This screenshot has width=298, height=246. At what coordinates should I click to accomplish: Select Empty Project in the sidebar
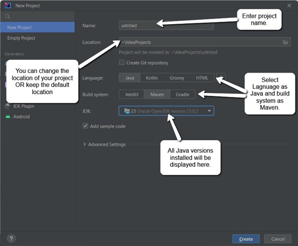[x=38, y=38]
